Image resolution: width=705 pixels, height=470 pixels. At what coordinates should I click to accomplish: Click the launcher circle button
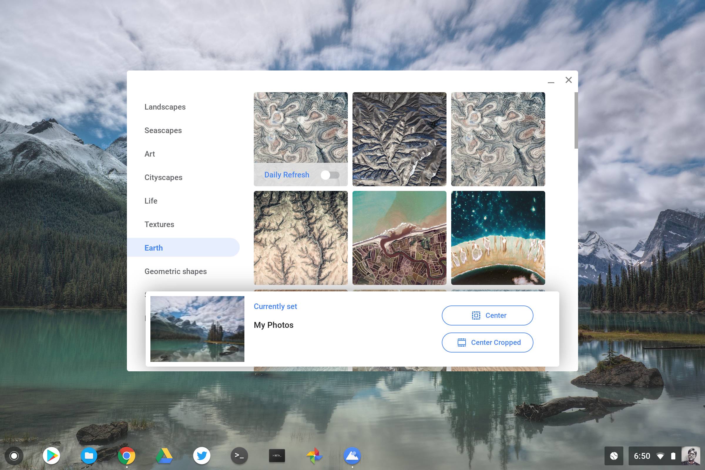coord(14,456)
